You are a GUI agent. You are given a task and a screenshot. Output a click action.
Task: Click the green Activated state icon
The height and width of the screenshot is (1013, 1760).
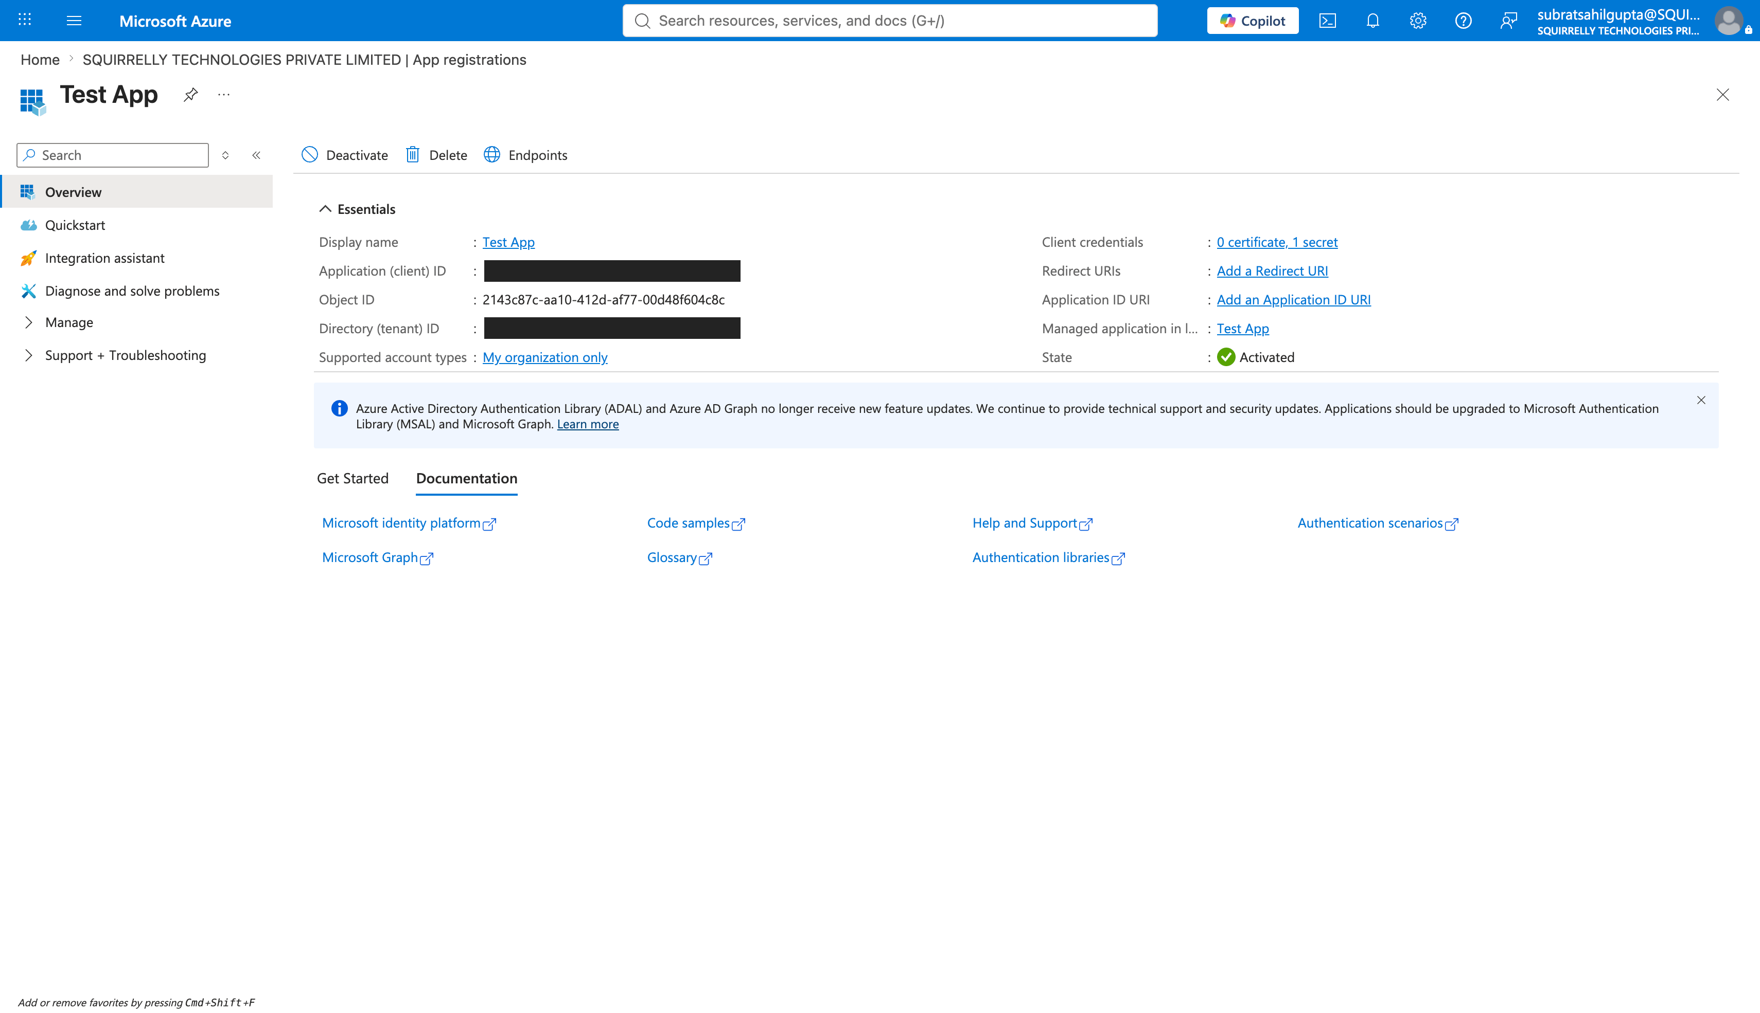pos(1226,357)
